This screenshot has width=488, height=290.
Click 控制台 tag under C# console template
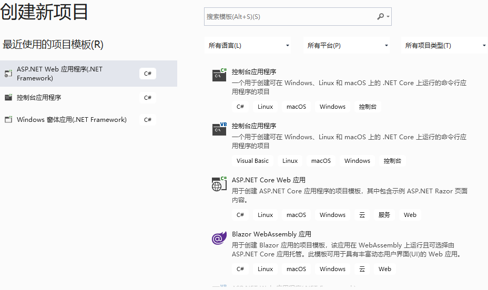coord(368,107)
